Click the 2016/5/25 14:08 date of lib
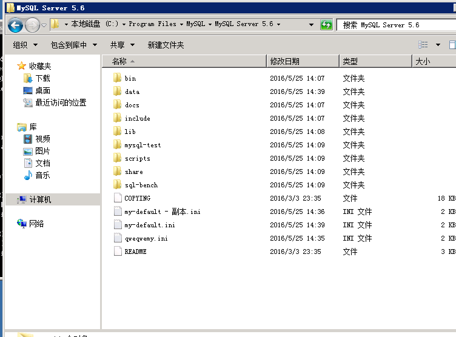456x337 pixels. (x=297, y=132)
